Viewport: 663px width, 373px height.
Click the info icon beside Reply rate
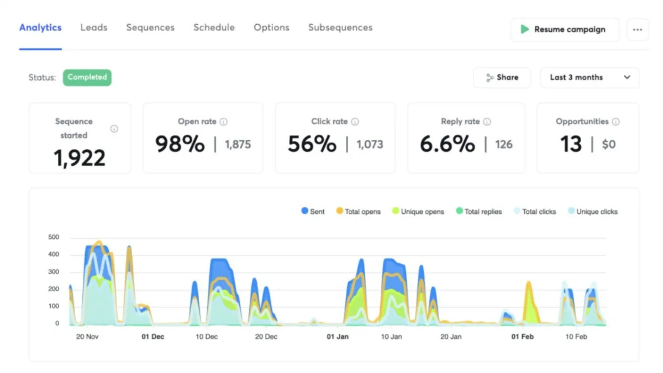click(x=487, y=122)
